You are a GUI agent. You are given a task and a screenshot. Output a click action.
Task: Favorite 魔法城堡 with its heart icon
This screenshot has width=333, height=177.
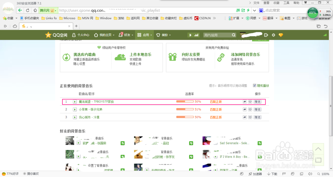point(250,102)
